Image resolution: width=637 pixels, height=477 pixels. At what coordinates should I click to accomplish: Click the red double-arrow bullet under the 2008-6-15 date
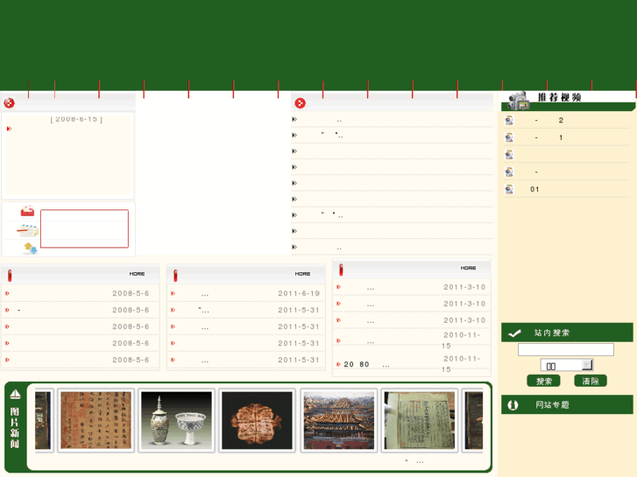click(9, 129)
